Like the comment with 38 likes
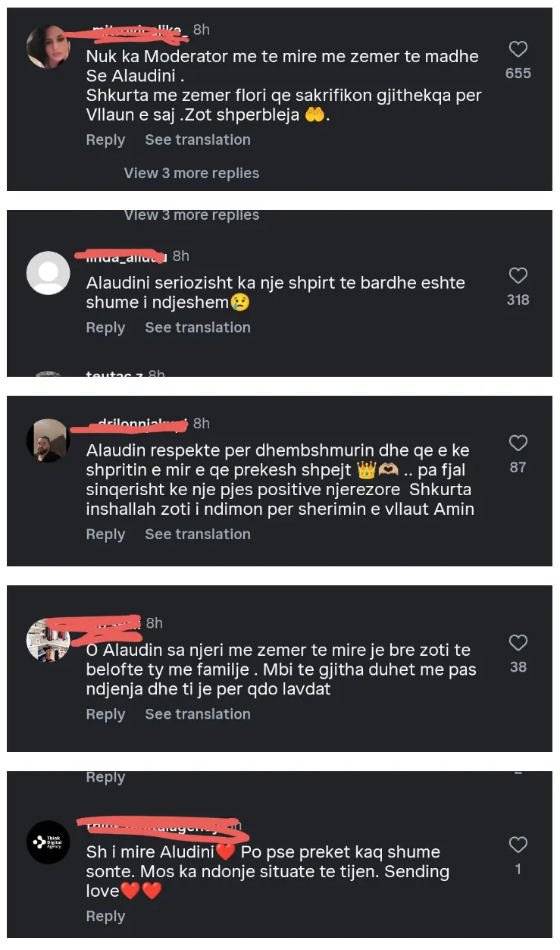Image resolution: width=560 pixels, height=950 pixels. (518, 643)
